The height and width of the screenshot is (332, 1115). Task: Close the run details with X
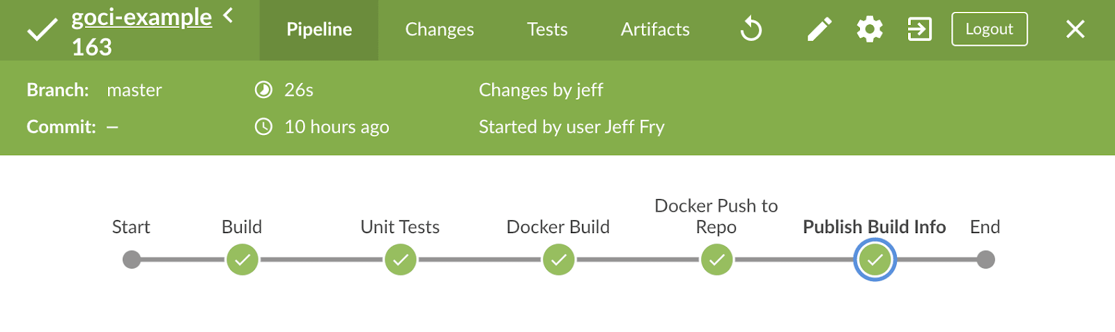coord(1075,29)
